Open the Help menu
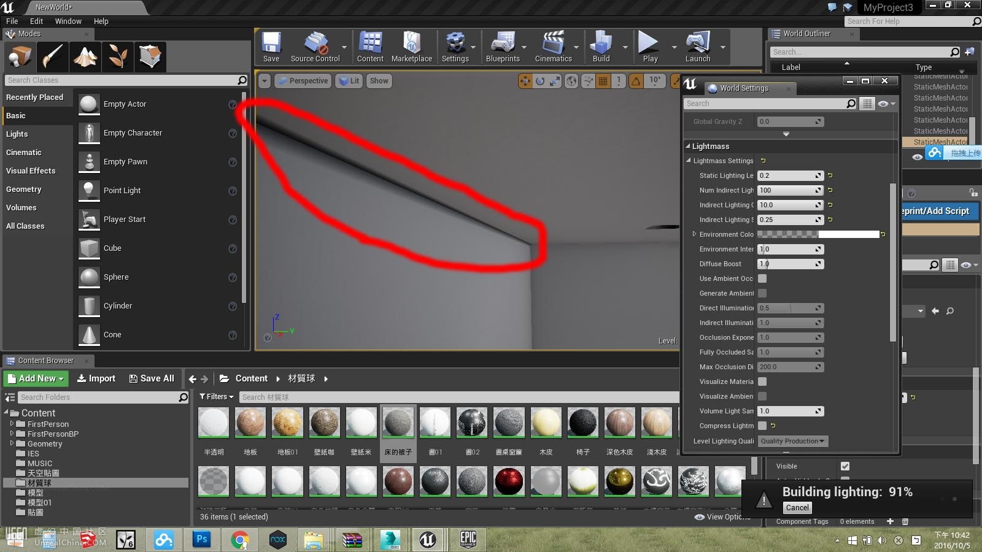The image size is (982, 552). pyautogui.click(x=101, y=21)
